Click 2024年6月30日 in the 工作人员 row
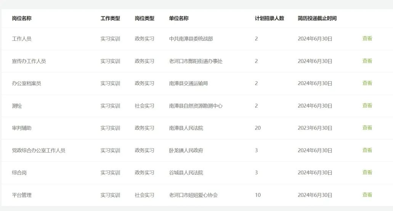 tap(315, 39)
